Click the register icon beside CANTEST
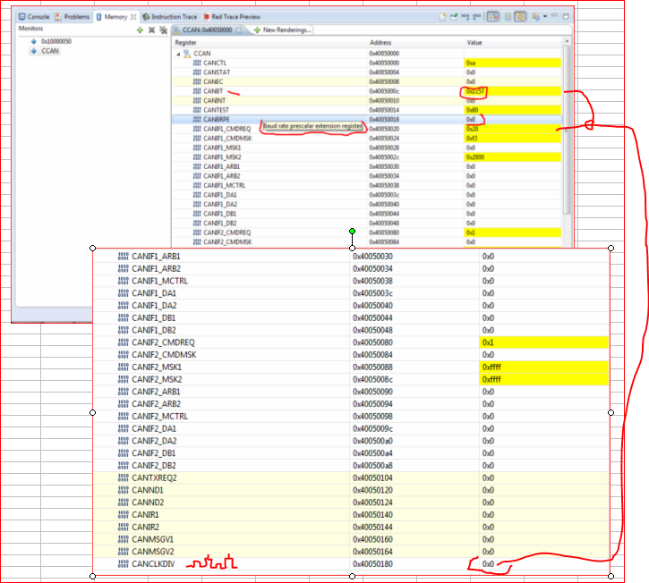 [x=197, y=110]
